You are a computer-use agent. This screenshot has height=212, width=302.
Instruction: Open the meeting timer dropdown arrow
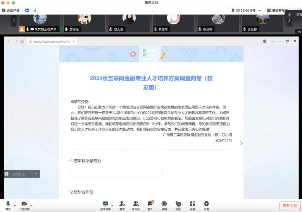pyautogui.click(x=260, y=10)
